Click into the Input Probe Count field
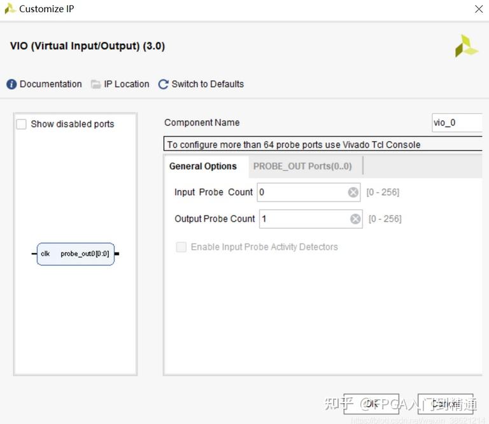489x424 pixels. click(302, 192)
